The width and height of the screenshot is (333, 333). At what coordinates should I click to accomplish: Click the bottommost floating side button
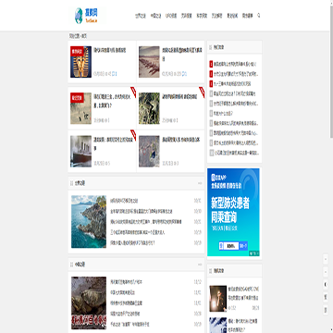[326, 310]
